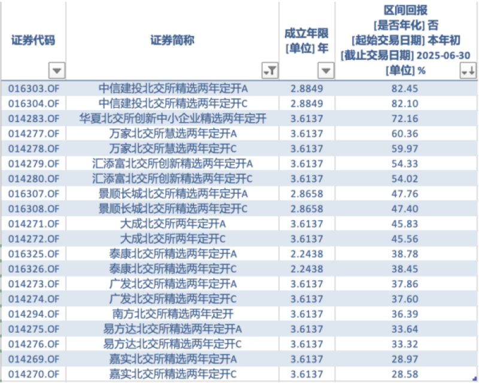Select fund name 汇添富北交所创新精选两年定开A

(x=173, y=164)
